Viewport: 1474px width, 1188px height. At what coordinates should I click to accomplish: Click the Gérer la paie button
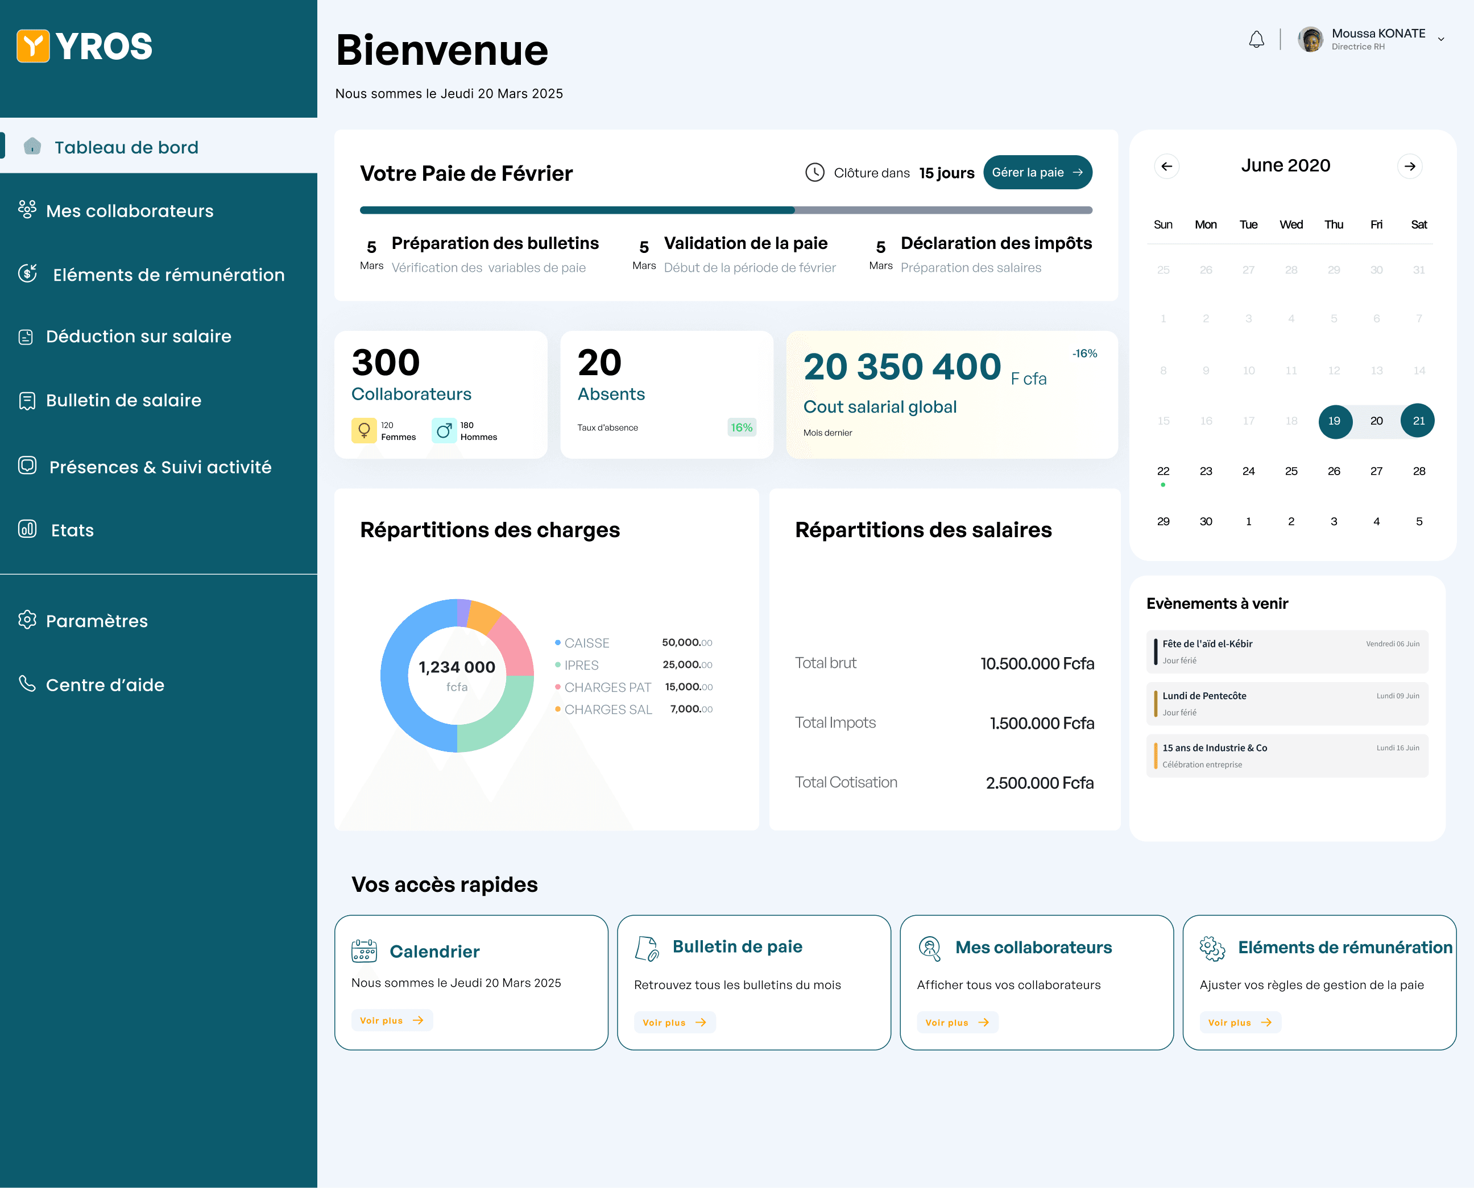1038,172
